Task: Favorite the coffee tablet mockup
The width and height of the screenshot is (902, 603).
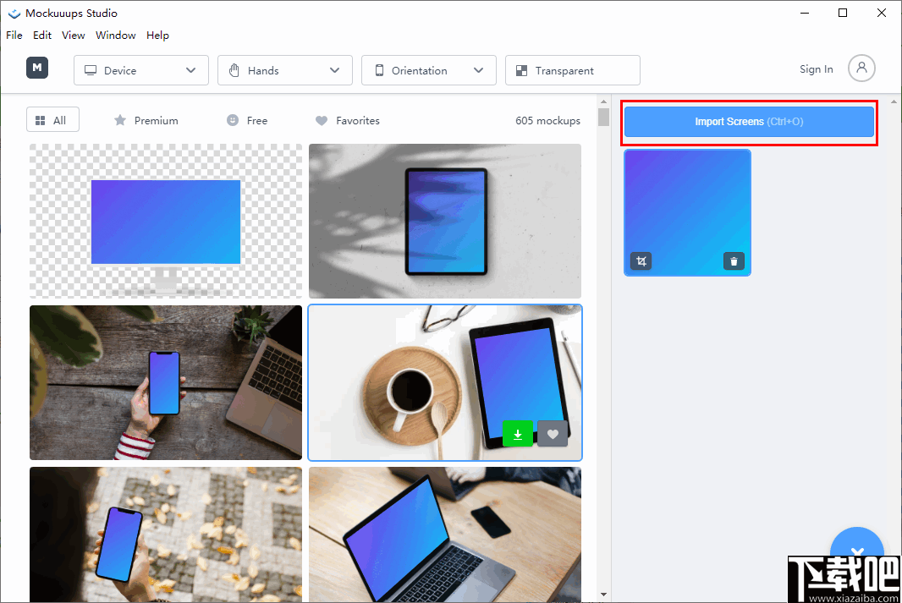Action: pyautogui.click(x=552, y=434)
